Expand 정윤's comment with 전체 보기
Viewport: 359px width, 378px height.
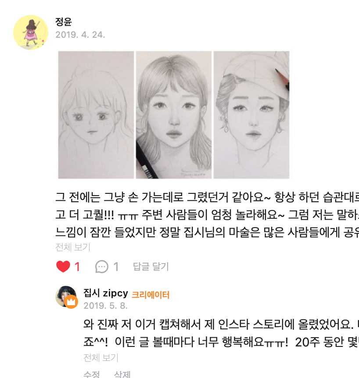(x=73, y=247)
